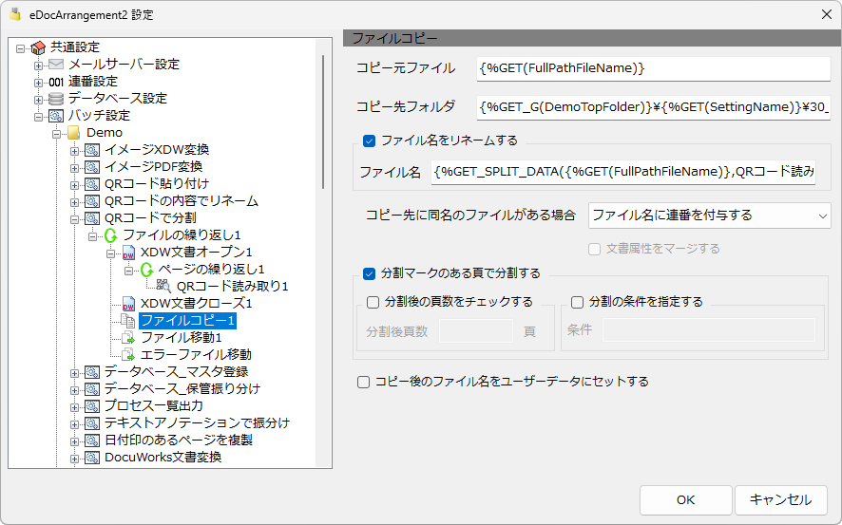Collapse the ページの繰り返し1 node
842x525 pixels.
pyautogui.click(x=129, y=271)
